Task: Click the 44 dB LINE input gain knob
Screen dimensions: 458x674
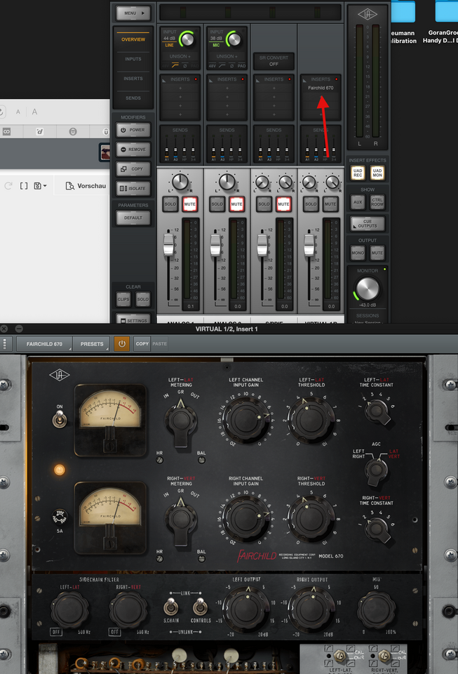Action: coord(187,39)
